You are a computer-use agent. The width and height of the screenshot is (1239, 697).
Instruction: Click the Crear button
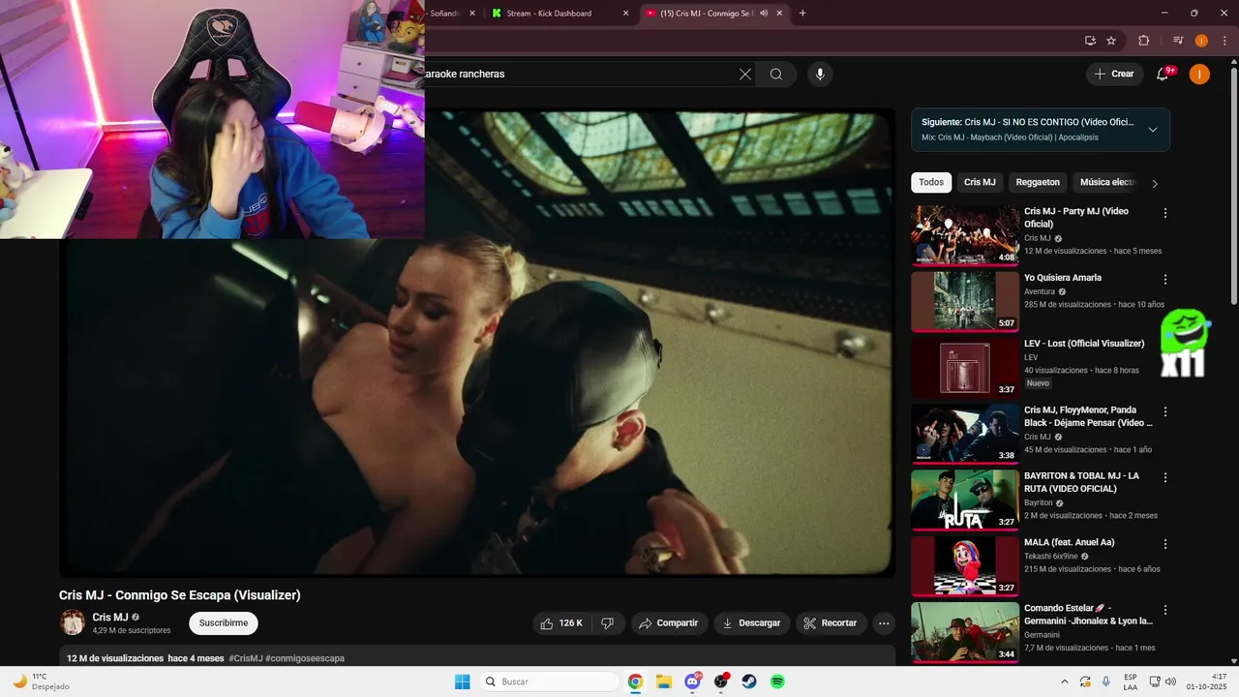1114,74
